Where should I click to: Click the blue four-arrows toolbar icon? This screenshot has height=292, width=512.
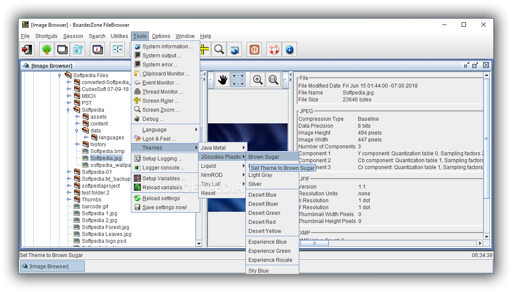point(117,50)
